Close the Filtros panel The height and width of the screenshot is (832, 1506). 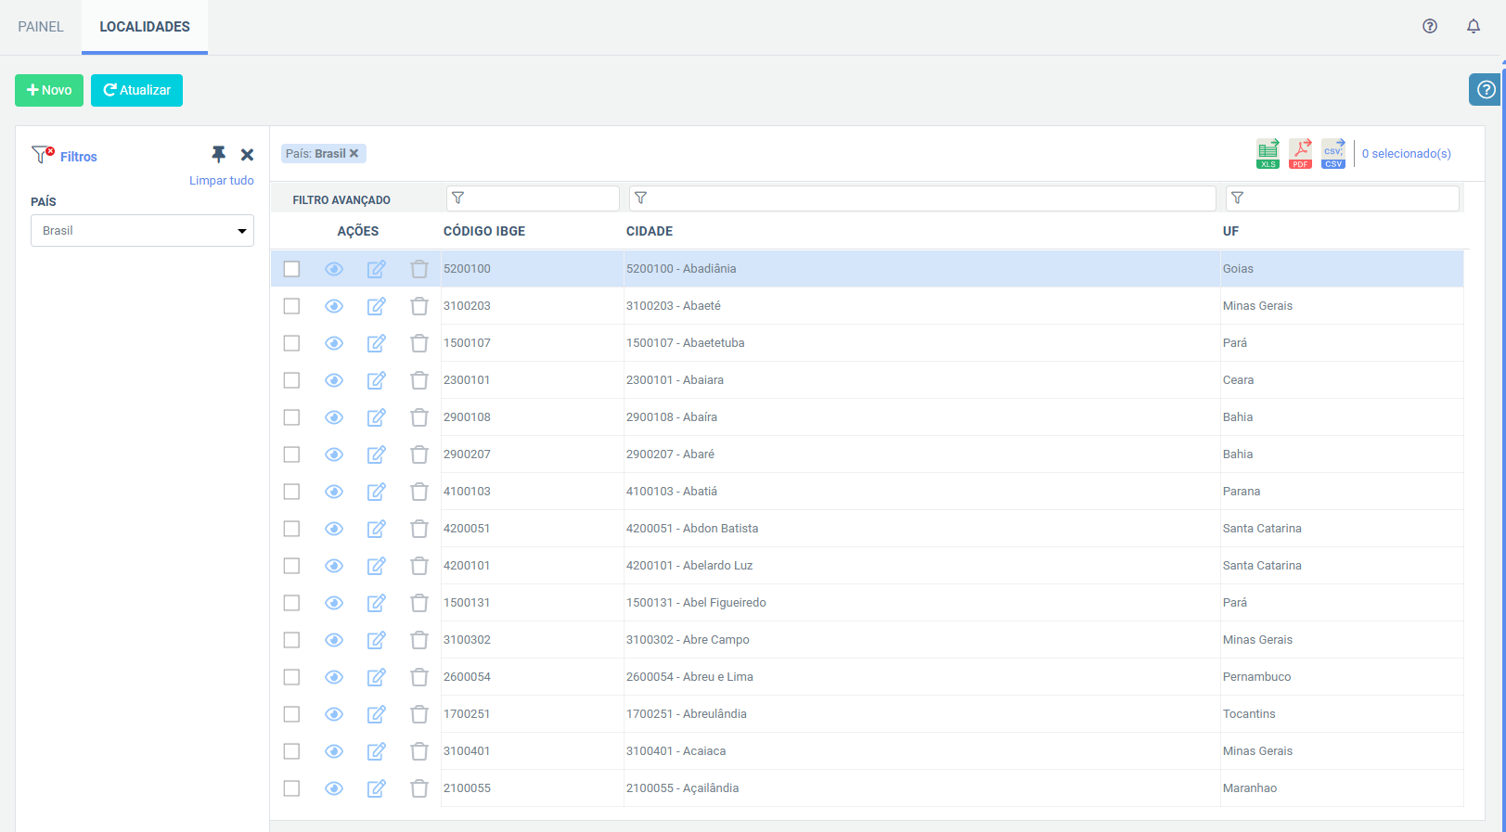[247, 155]
